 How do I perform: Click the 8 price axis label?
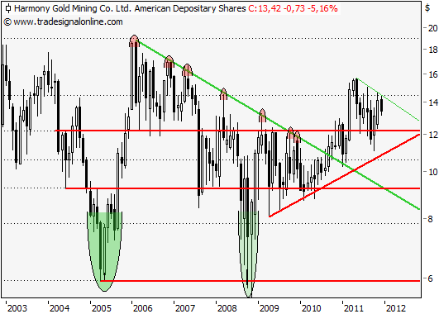pyautogui.click(x=430, y=219)
